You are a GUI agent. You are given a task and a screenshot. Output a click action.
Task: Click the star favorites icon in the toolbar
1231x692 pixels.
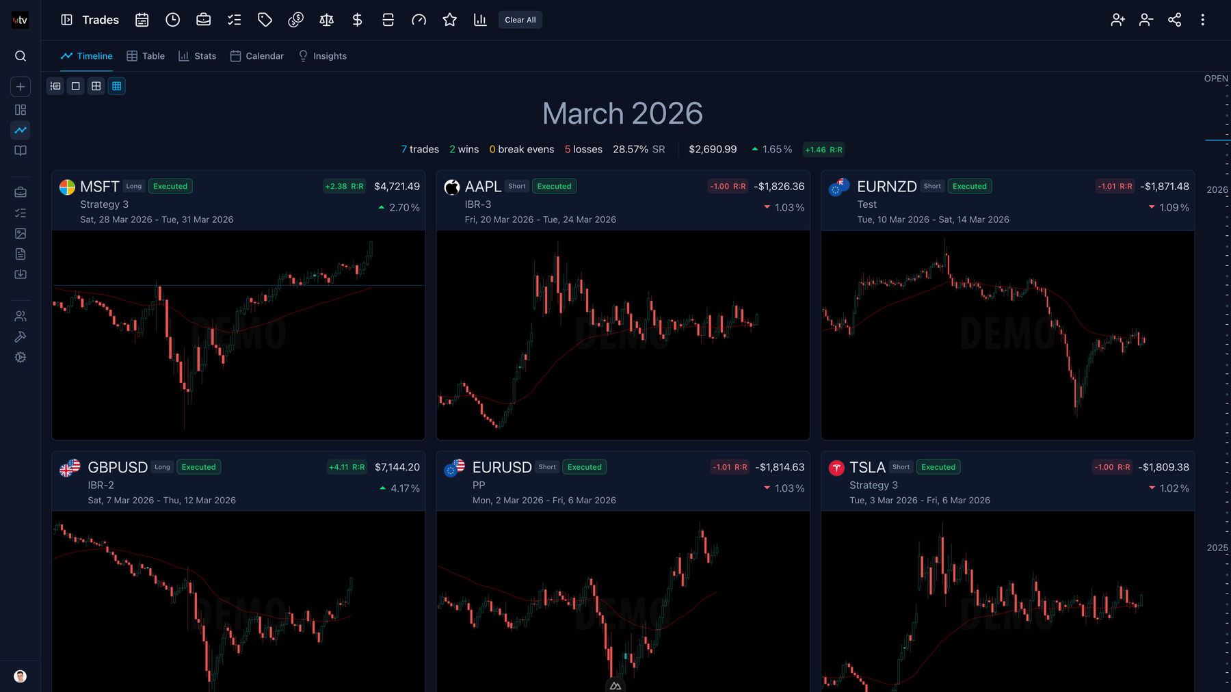(x=449, y=20)
